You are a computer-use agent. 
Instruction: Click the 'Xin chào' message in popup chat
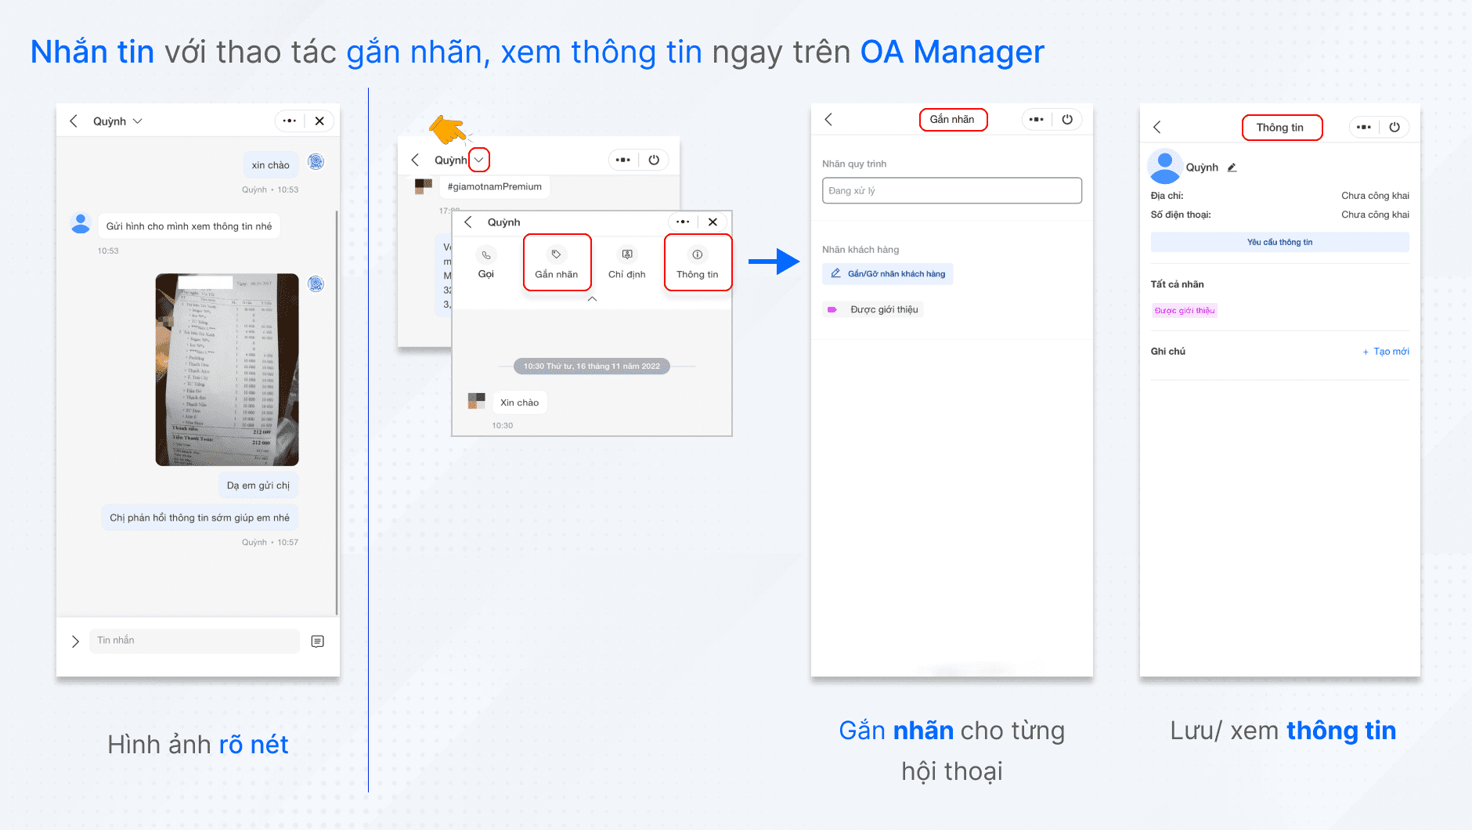click(520, 402)
